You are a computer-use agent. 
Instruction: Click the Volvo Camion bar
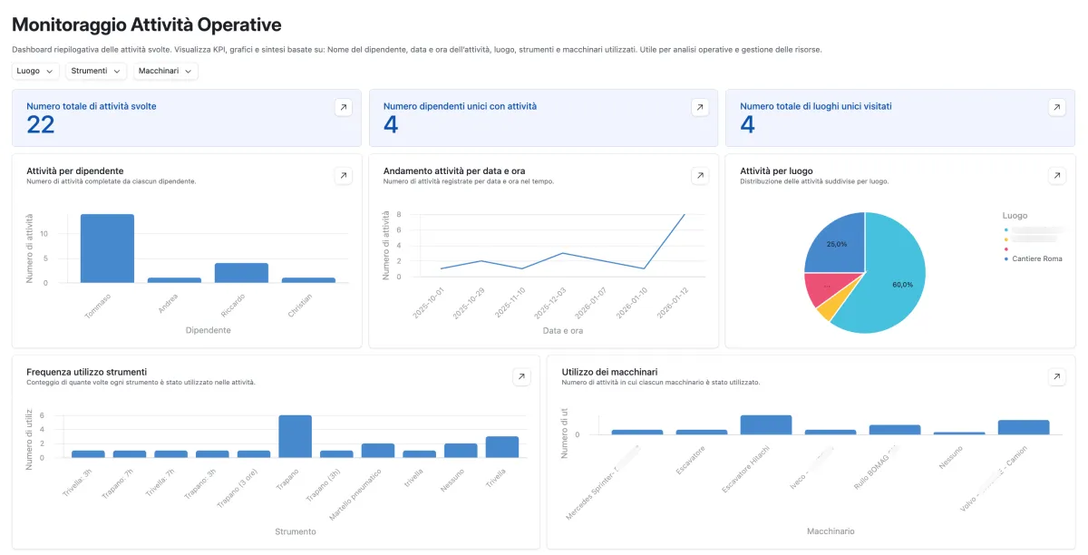[x=1024, y=427]
